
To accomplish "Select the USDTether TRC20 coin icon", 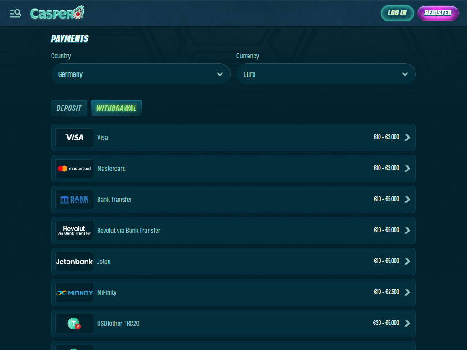I will click(74, 324).
